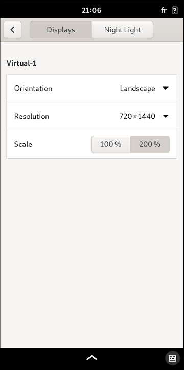Screen dimensions: 184x370
Task: Click the 21:06 clock in top bar
Action: [91, 10]
